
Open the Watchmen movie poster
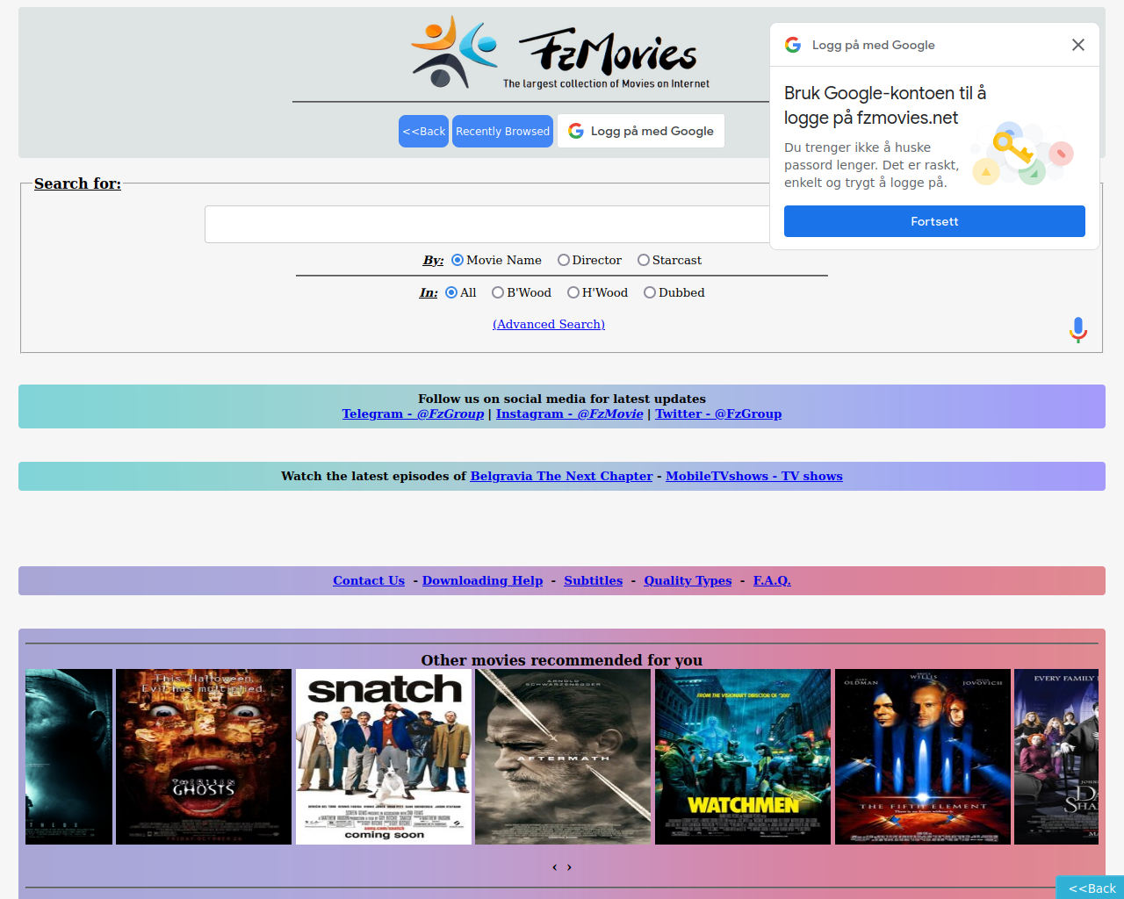(743, 757)
